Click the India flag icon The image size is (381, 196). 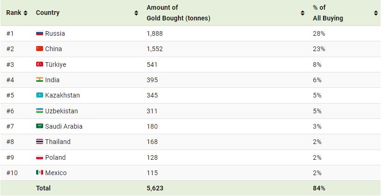coord(39,80)
